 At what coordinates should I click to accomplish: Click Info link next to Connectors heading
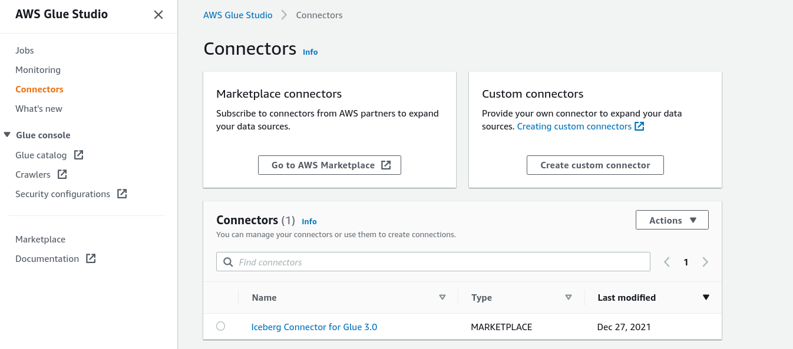(310, 52)
